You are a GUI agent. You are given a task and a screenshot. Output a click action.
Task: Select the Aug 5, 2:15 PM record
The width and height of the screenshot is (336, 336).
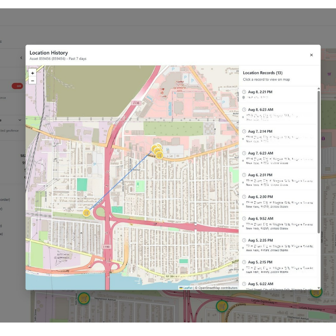coord(278,266)
